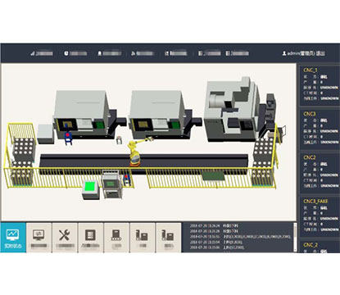Screen dimensions: 340x295
Task: Select the CNC3_FAKE status card
Action: click(320, 216)
